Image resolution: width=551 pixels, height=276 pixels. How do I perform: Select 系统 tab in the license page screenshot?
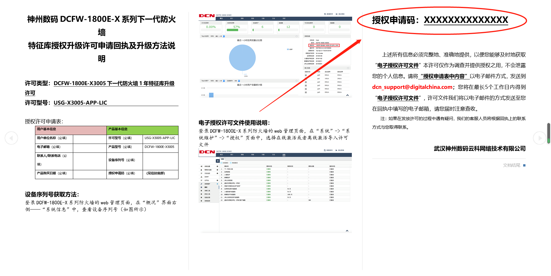pyautogui.click(x=284, y=155)
